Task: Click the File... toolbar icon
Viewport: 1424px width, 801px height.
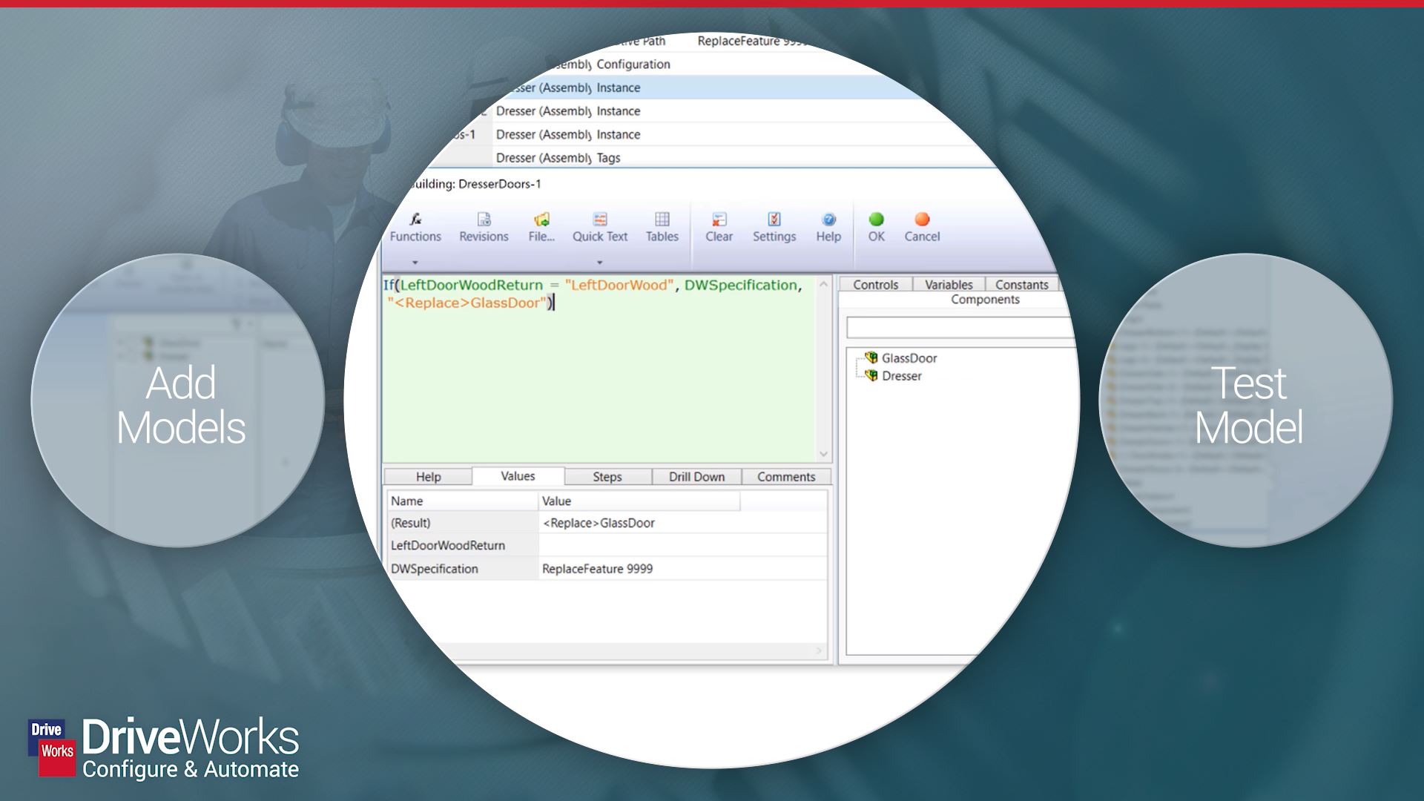Action: coord(541,226)
